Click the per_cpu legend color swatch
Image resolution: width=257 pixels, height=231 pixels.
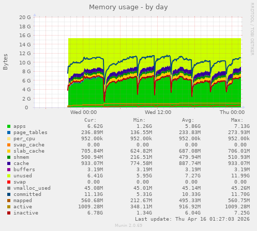[9, 139]
